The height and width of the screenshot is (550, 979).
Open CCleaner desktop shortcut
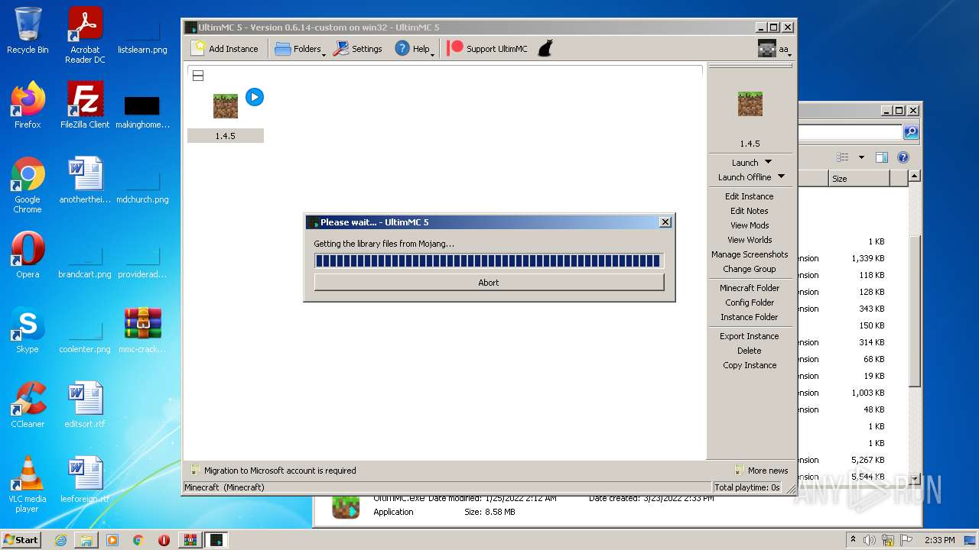point(28,406)
